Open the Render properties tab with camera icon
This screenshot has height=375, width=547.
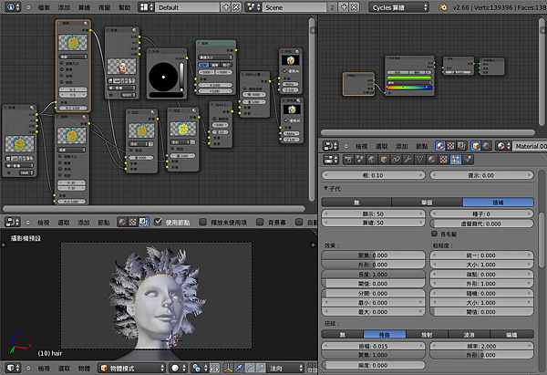[x=348, y=160]
